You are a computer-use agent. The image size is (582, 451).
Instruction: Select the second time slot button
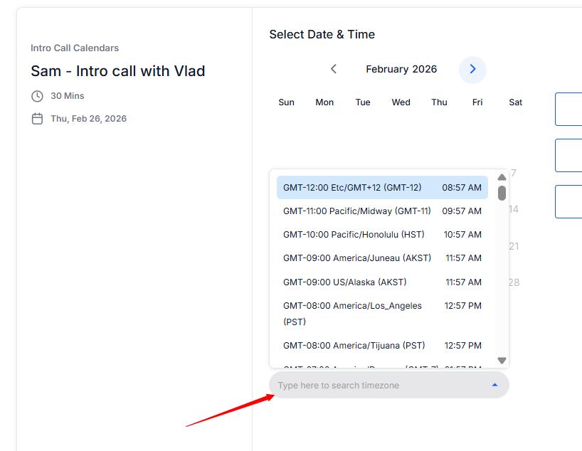tap(569, 155)
